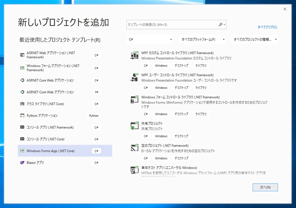
Task: Click the C# tag under WPF User Control Library
Action: [145, 87]
